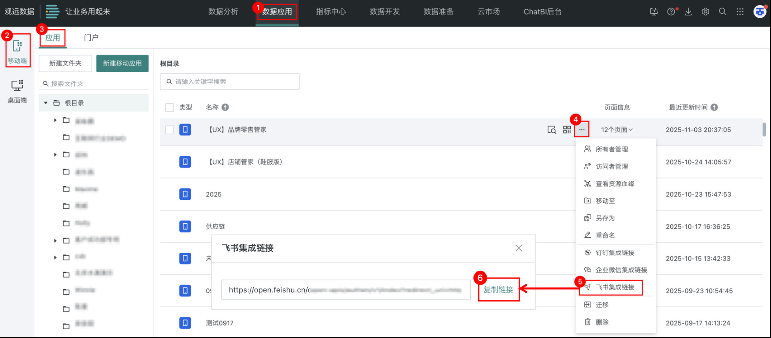
Task: Click the 新建移动应用 button
Action: [122, 63]
